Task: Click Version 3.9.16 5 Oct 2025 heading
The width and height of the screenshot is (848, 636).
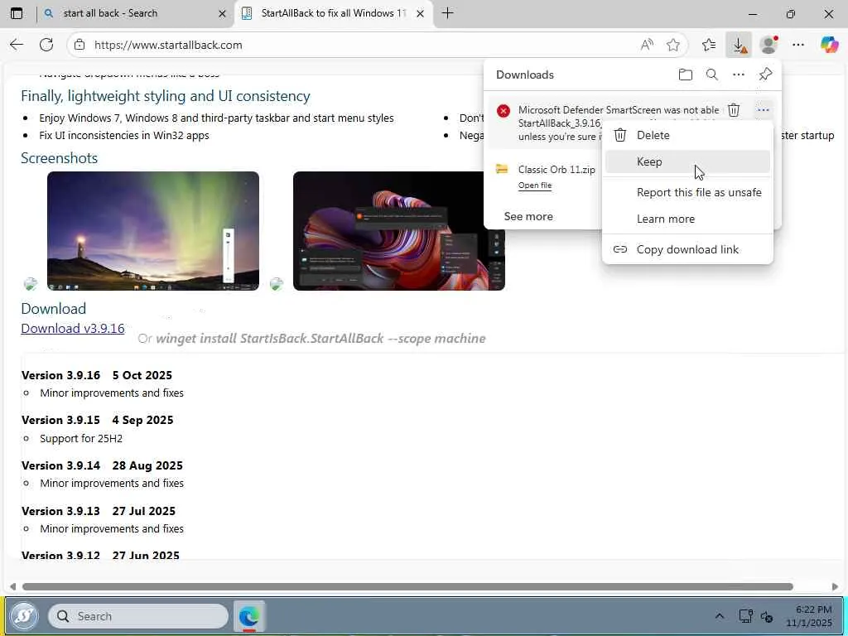Action: (x=97, y=375)
